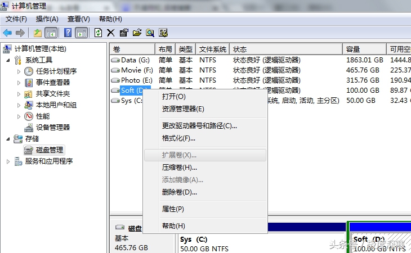Expand the 性能 node
The width and height of the screenshot is (411, 253).
click(x=19, y=116)
